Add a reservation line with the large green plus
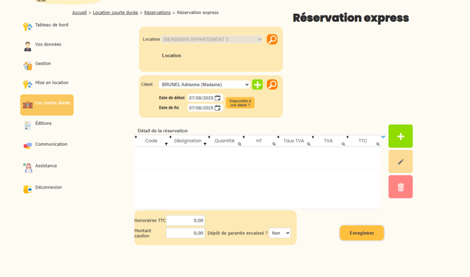 point(401,137)
